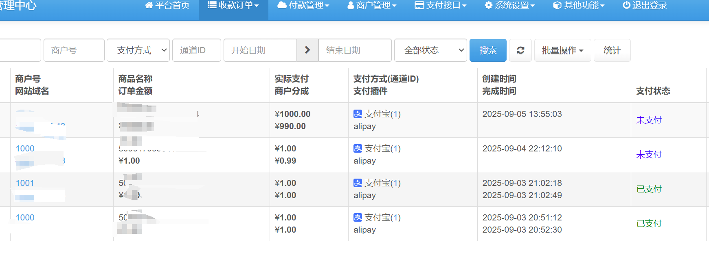This screenshot has height=272, width=709.
Task: Open the 支付接口 dropdown menu
Action: (x=440, y=5)
